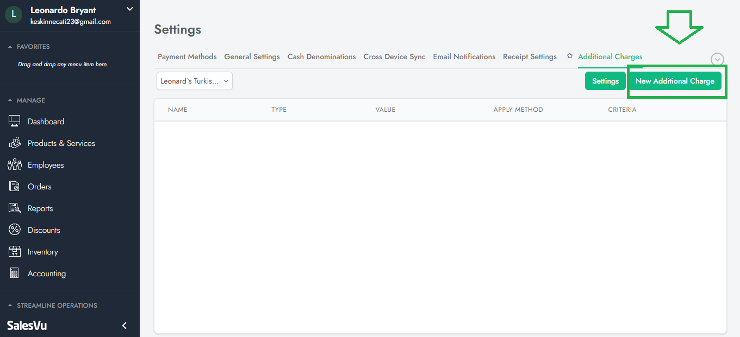Click the Products & Services icon
Screen dimensions: 740x337
click(15, 143)
